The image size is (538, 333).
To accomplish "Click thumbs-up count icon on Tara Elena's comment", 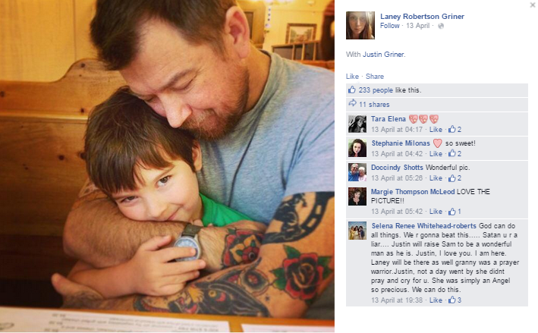I will (x=452, y=129).
